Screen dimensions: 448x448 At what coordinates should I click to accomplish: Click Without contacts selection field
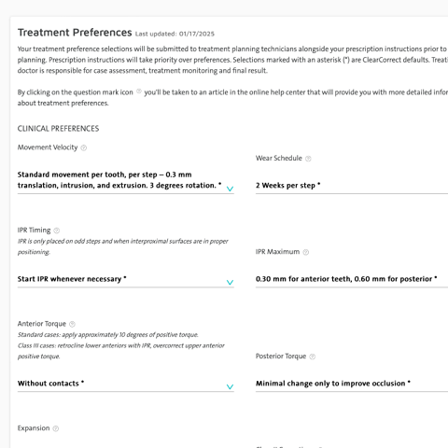pyautogui.click(x=126, y=384)
